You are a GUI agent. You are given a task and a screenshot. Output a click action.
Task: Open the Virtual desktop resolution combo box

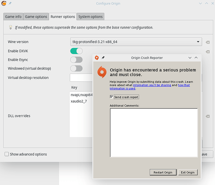tap(81, 78)
